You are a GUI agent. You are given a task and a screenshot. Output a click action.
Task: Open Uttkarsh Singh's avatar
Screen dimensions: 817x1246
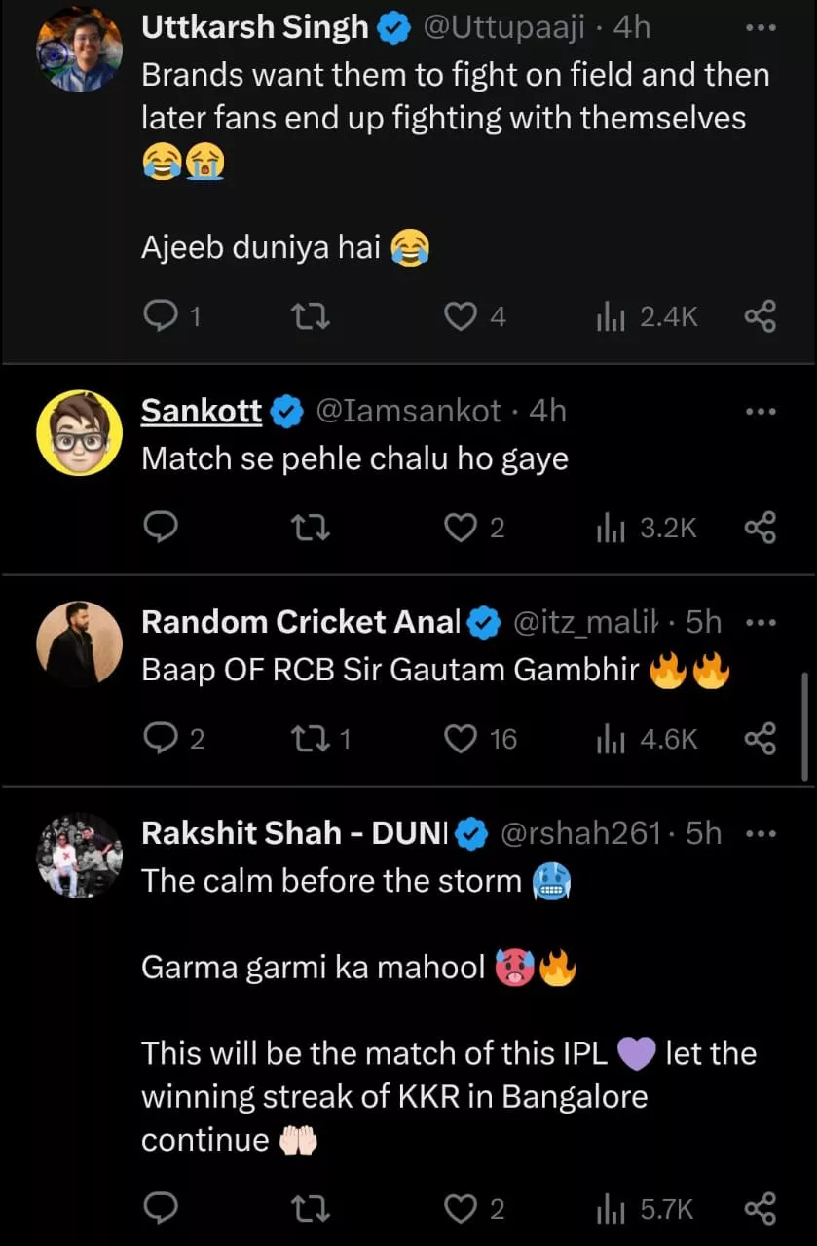tap(79, 49)
